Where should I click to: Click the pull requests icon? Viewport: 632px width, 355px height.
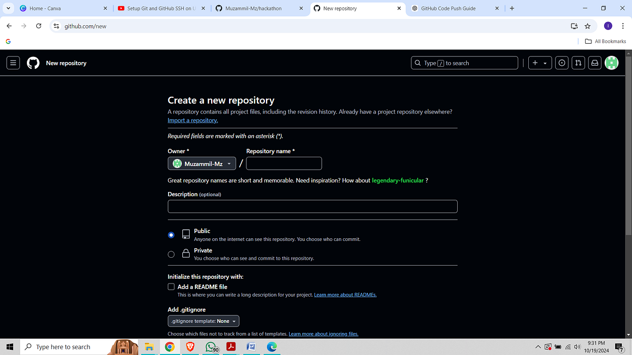point(578,63)
